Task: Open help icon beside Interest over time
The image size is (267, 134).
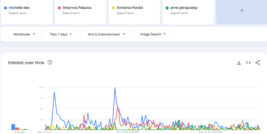Action: click(50, 62)
